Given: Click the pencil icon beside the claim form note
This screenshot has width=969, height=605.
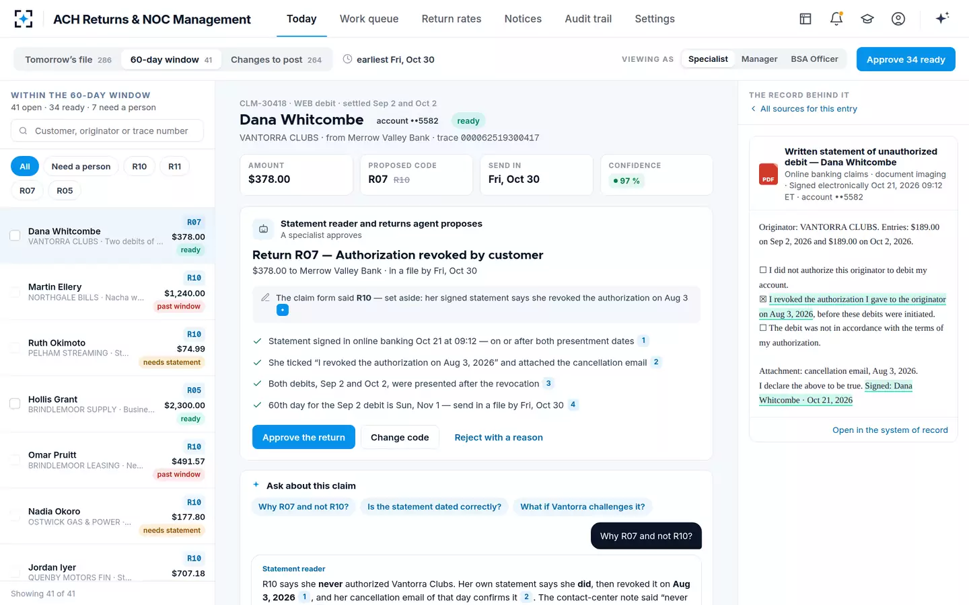Looking at the screenshot, I should point(265,298).
